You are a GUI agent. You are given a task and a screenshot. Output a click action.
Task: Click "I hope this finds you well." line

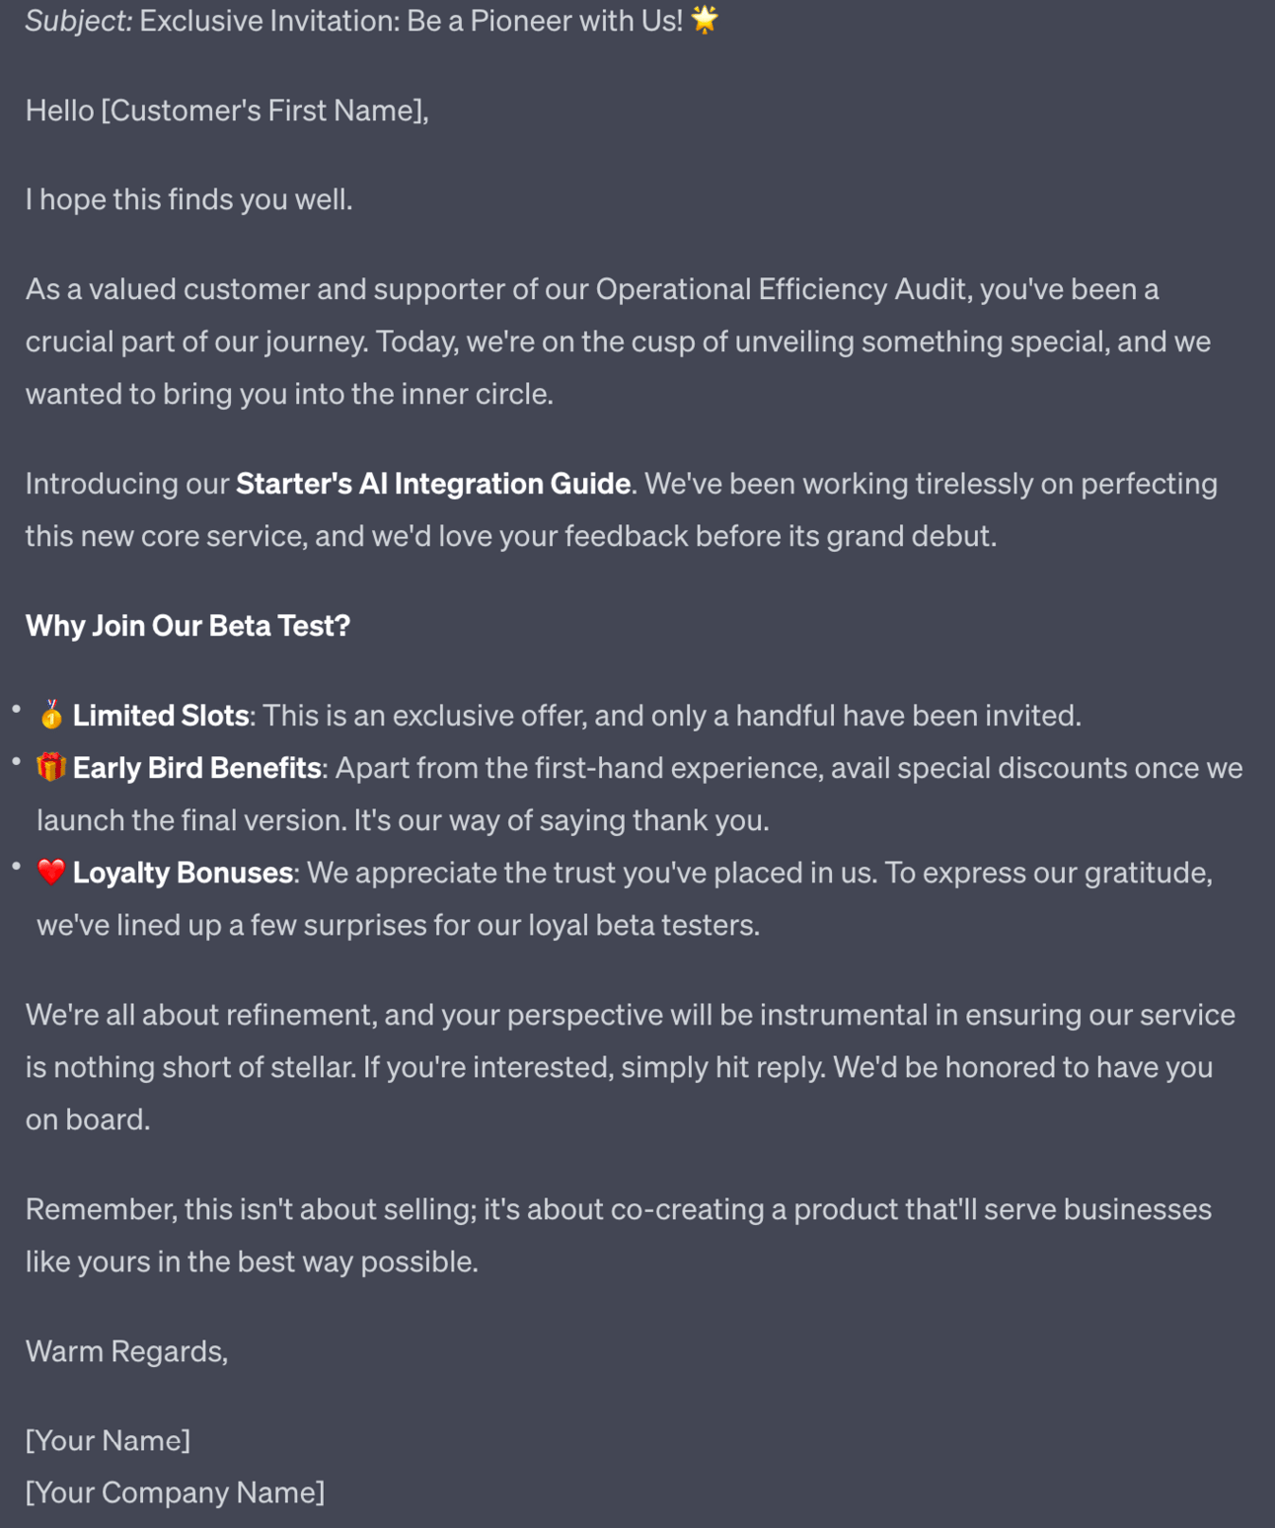click(188, 199)
